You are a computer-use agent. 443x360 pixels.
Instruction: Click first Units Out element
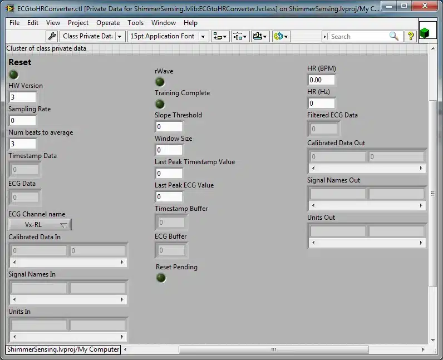pyautogui.click(x=338, y=231)
